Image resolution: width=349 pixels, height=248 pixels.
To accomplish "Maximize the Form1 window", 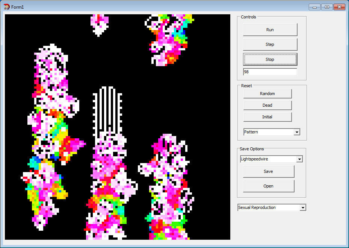I will (327, 7).
